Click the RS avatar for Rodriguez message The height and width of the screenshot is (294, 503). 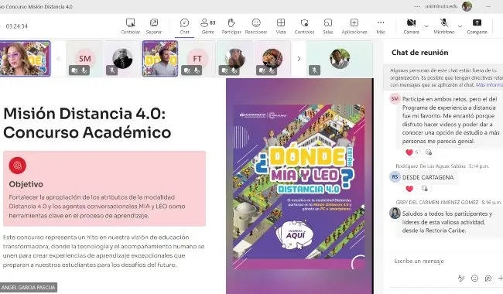coord(395,176)
